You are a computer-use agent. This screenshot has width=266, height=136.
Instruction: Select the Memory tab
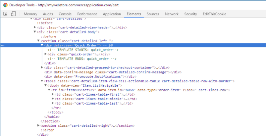click(x=30, y=14)
